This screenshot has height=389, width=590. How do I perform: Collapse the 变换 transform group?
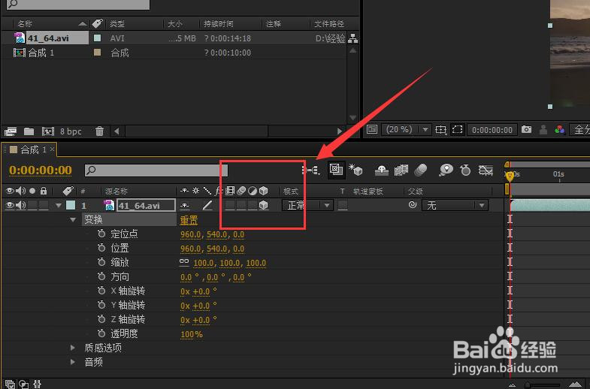[73, 219]
